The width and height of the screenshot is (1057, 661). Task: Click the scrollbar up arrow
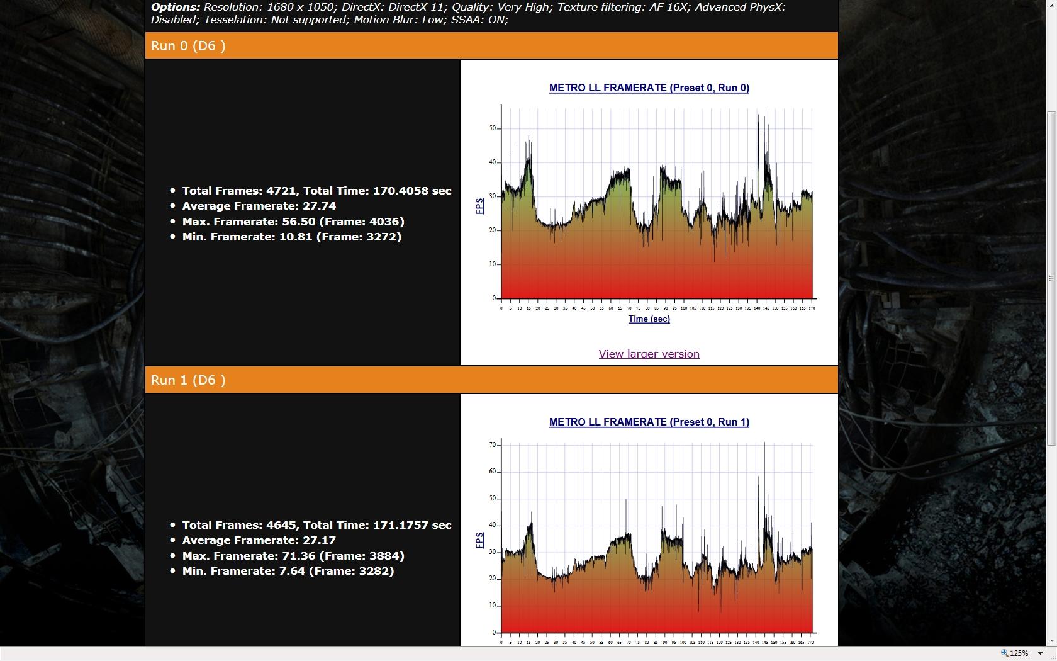coord(1051,4)
